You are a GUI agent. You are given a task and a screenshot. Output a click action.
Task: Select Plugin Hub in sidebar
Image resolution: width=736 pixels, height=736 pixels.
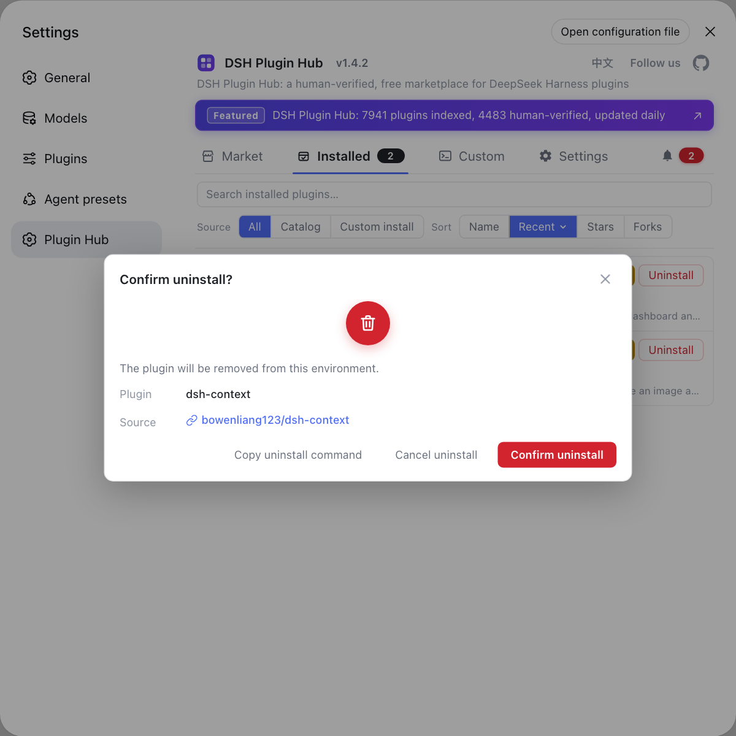click(86, 240)
